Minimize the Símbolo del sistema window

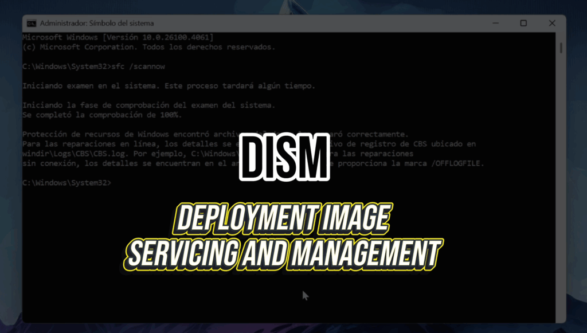(x=496, y=23)
